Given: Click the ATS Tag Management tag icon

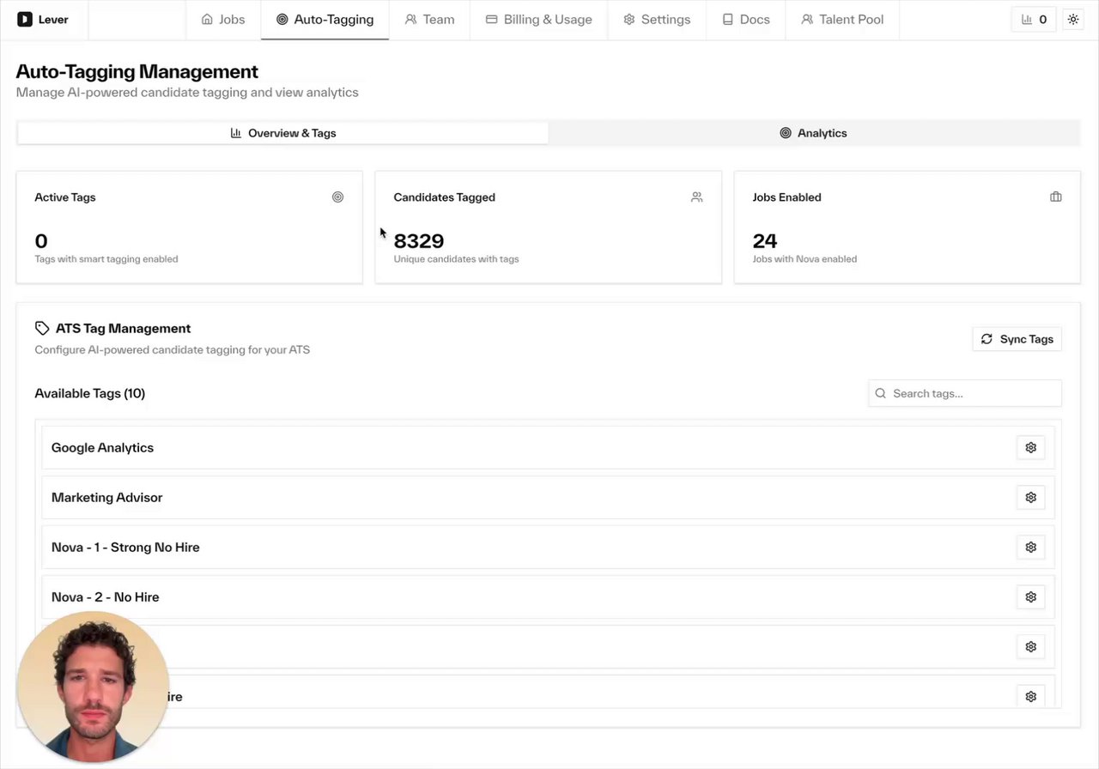Looking at the screenshot, I should [x=42, y=328].
